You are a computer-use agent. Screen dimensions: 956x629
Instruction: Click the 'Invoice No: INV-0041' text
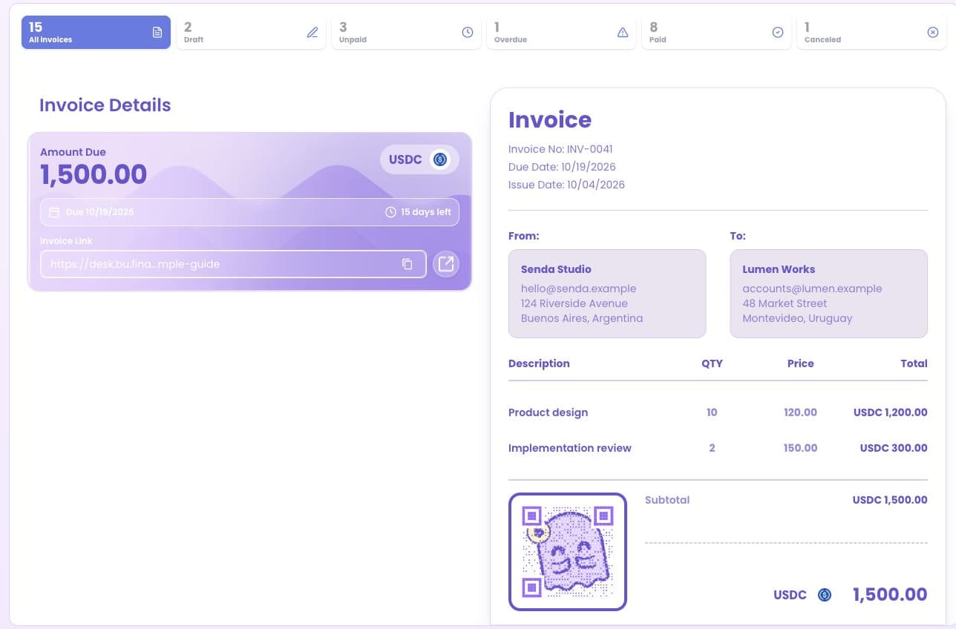(x=560, y=149)
